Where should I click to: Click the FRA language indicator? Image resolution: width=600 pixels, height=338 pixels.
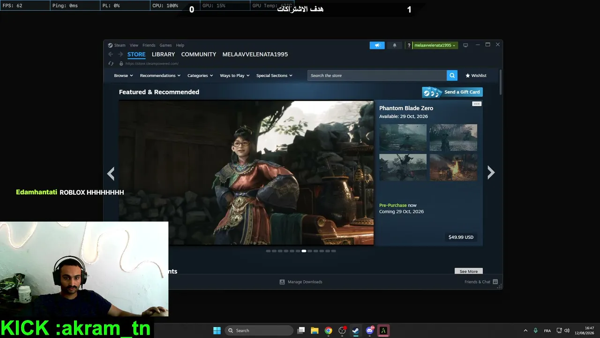point(547,330)
